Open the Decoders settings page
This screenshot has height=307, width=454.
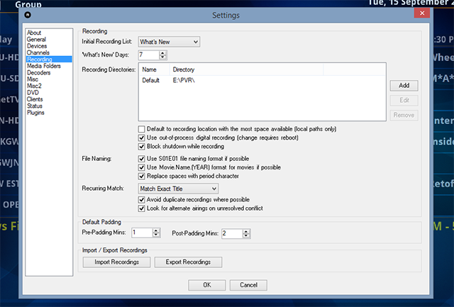click(x=39, y=72)
